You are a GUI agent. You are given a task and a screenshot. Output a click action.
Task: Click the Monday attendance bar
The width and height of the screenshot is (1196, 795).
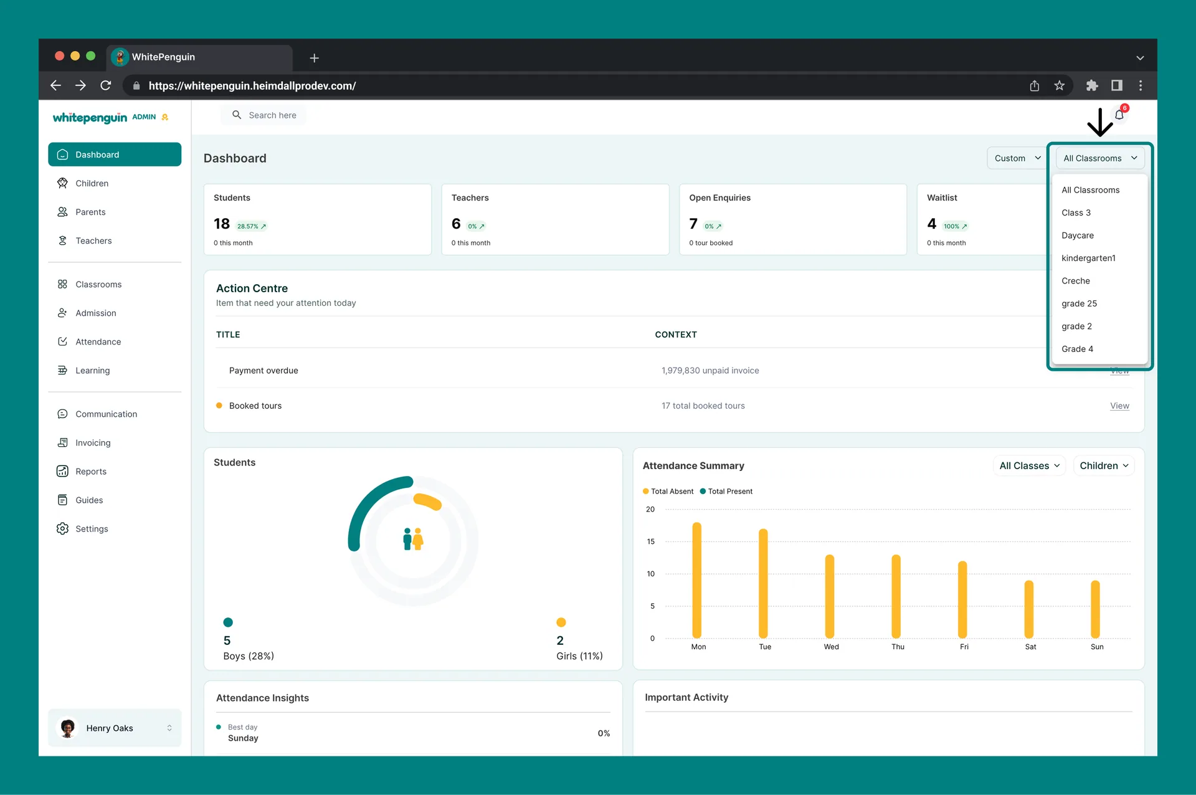point(697,580)
